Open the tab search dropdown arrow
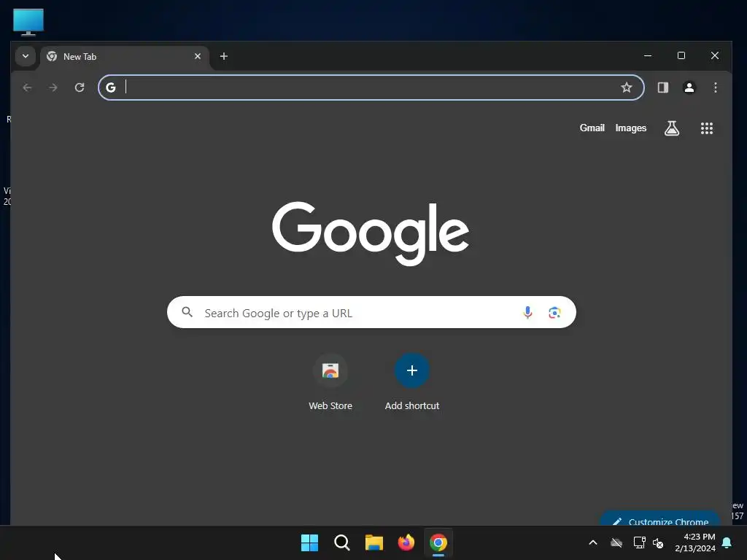Image resolution: width=747 pixels, height=560 pixels. (x=26, y=56)
